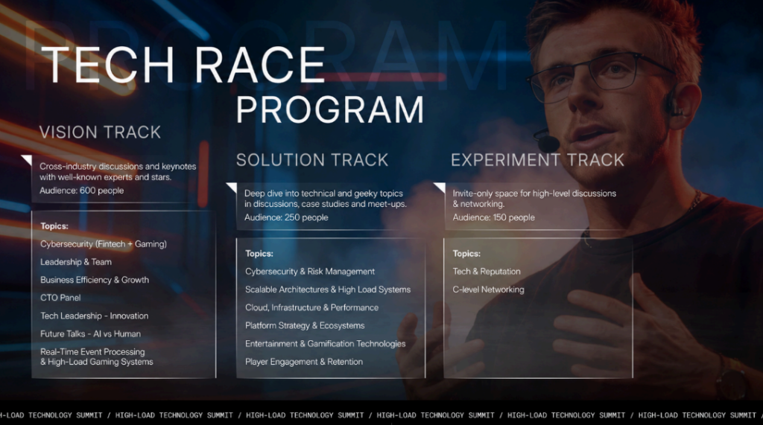Click 'Cybersecurity (Fintech + Gaming)' topic

click(103, 244)
